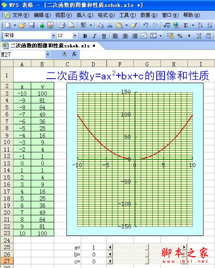Center align text
The width and height of the screenshot is (215, 268).
click(x=125, y=36)
